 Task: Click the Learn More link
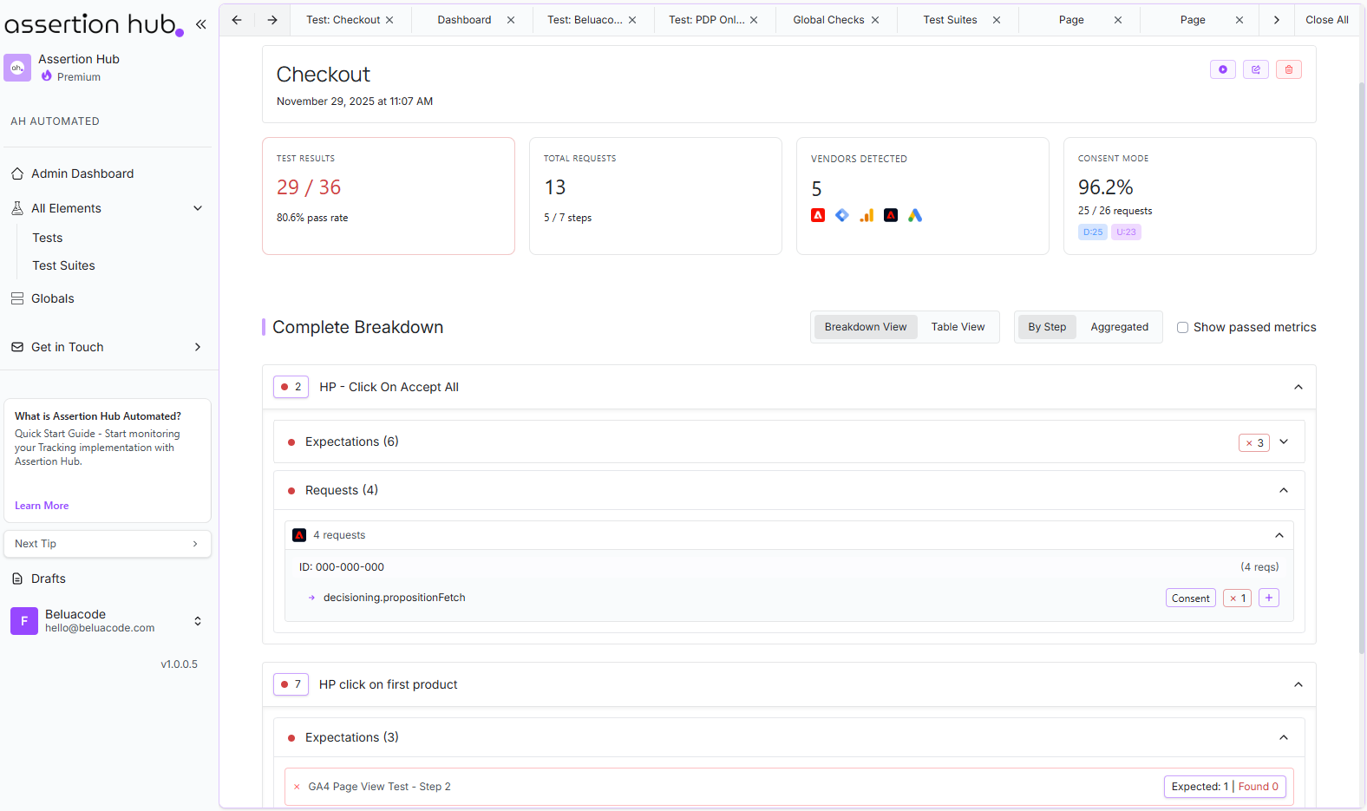click(x=42, y=506)
